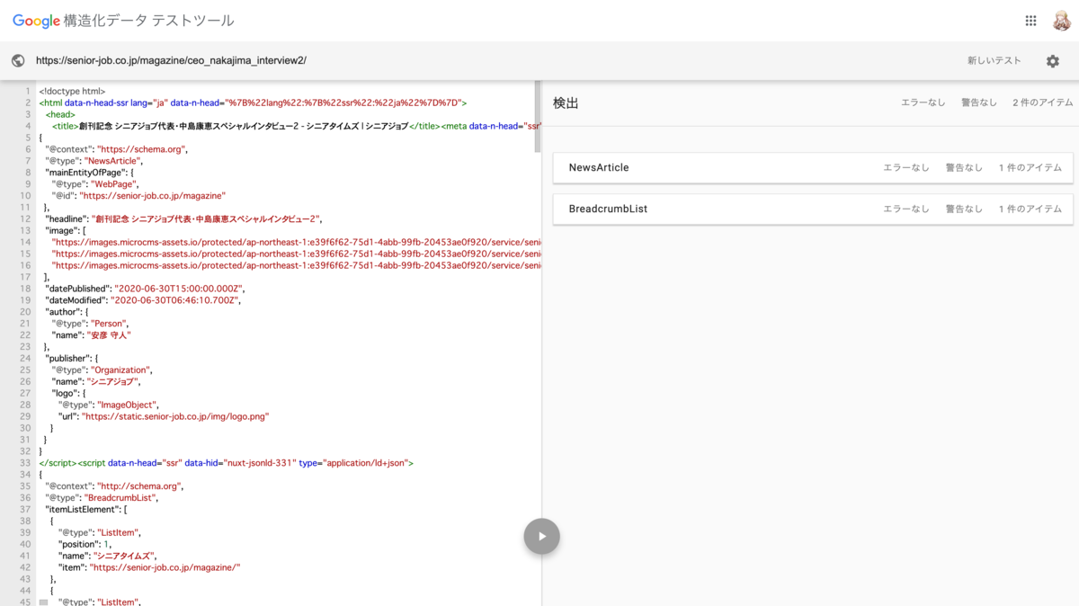Image resolution: width=1079 pixels, height=606 pixels.
Task: Click the "name": "シニアタイムズ" line
Action: click(107, 556)
